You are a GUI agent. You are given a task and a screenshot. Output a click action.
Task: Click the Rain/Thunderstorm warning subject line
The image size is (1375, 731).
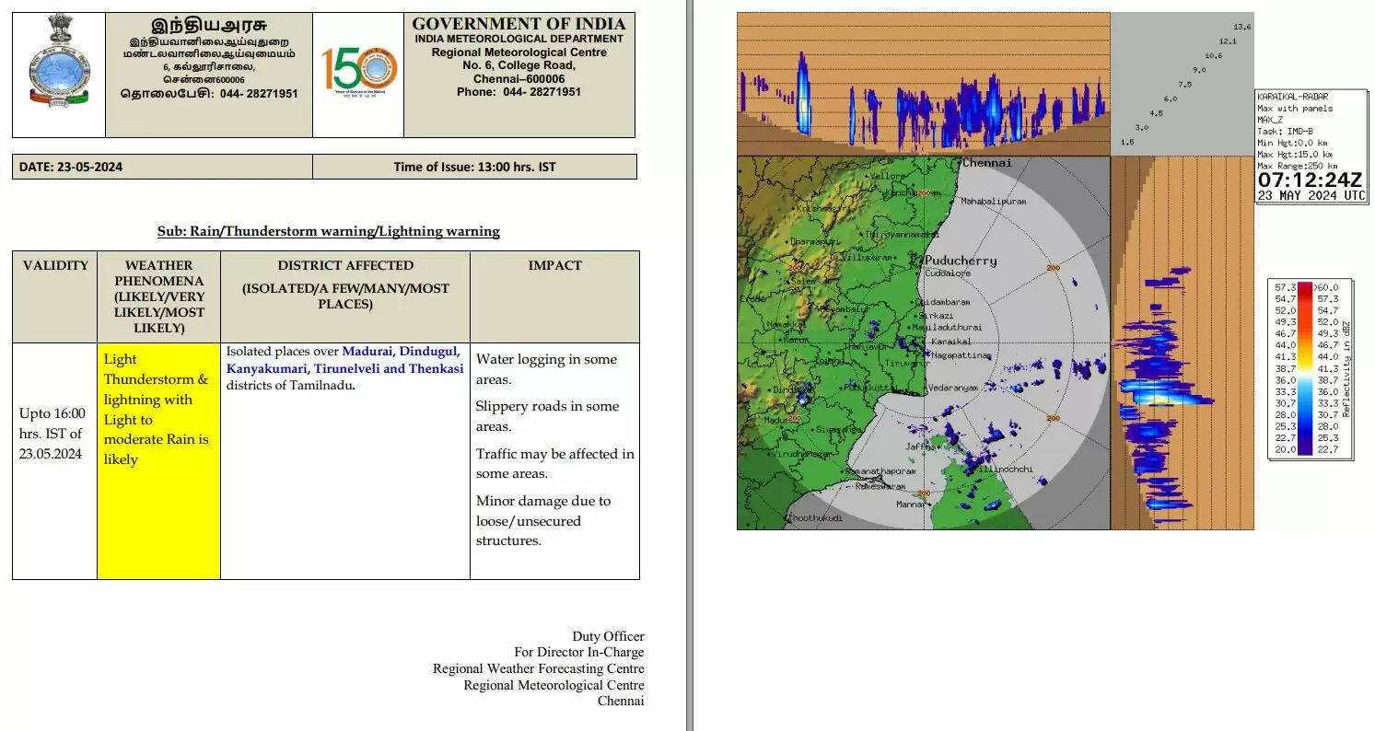pyautogui.click(x=328, y=231)
